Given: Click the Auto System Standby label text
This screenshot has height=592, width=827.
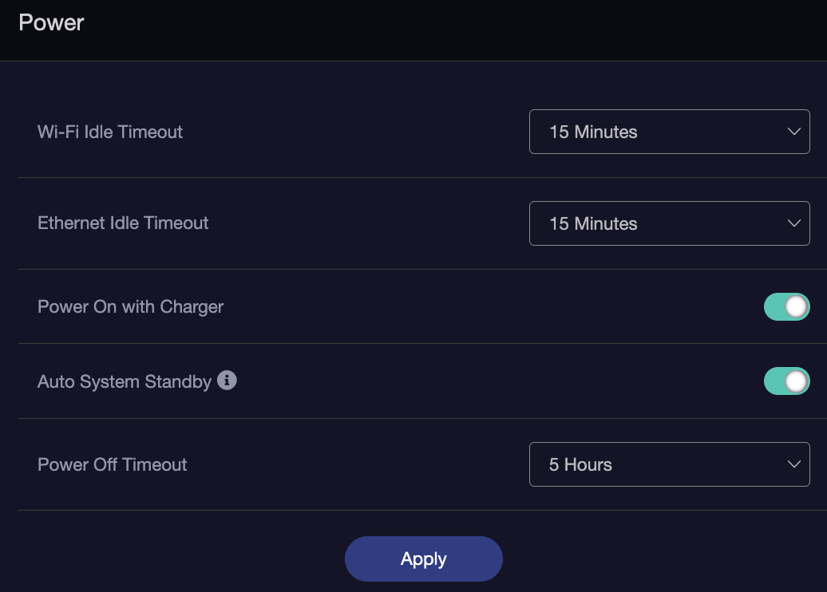Looking at the screenshot, I should tap(124, 381).
